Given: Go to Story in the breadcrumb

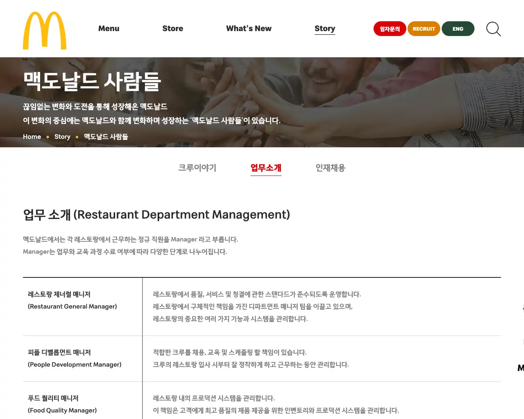Looking at the screenshot, I should pos(62,137).
